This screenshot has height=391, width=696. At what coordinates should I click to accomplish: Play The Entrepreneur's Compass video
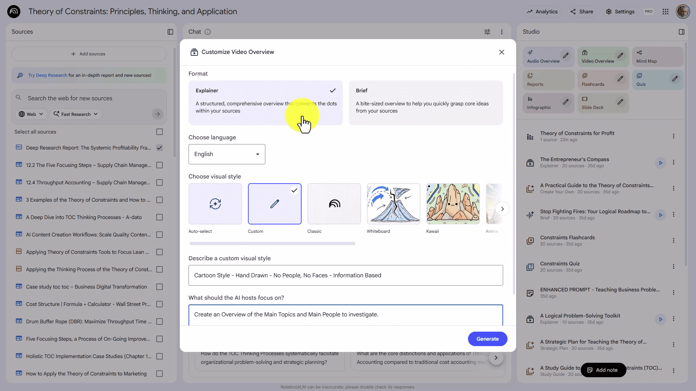pyautogui.click(x=660, y=163)
